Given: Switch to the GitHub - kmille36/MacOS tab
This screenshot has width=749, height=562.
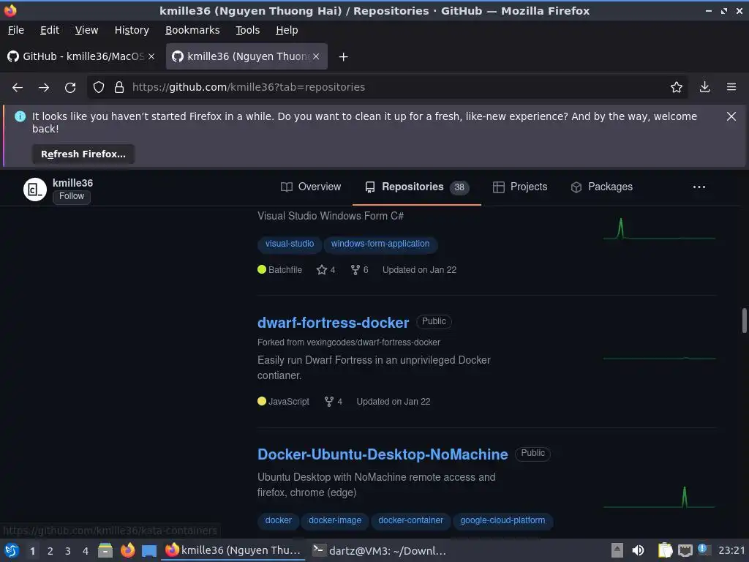Looking at the screenshot, I should coord(81,56).
